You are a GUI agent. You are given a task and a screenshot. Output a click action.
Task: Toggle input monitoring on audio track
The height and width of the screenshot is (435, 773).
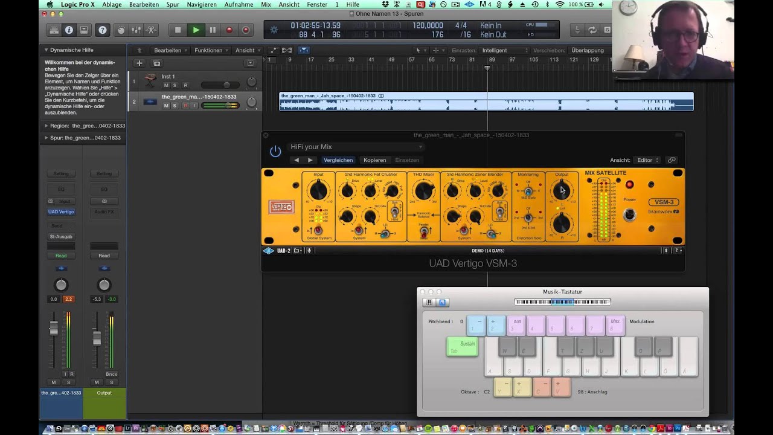(x=194, y=106)
